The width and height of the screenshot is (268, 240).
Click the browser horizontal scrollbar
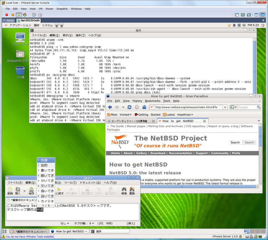click(182, 187)
